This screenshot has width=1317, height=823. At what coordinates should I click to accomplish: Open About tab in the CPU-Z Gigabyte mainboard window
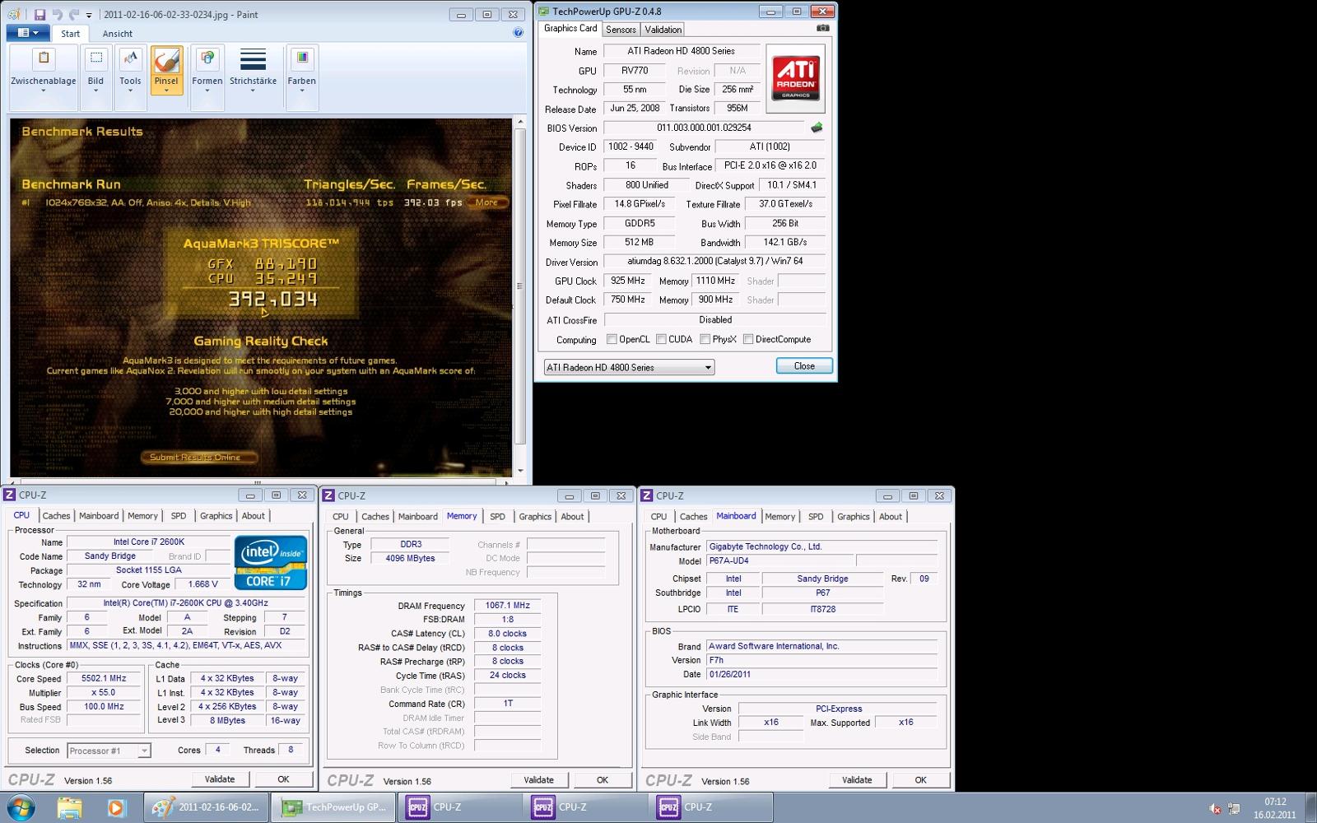[891, 517]
